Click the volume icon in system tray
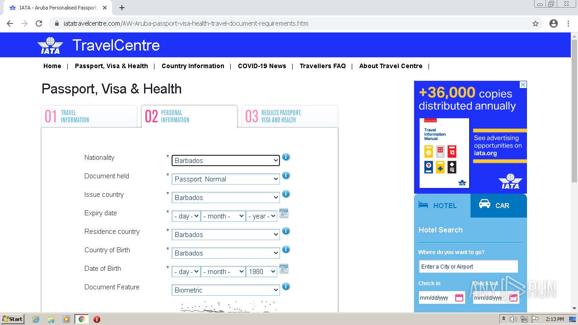The width and height of the screenshot is (578, 325). [513, 319]
